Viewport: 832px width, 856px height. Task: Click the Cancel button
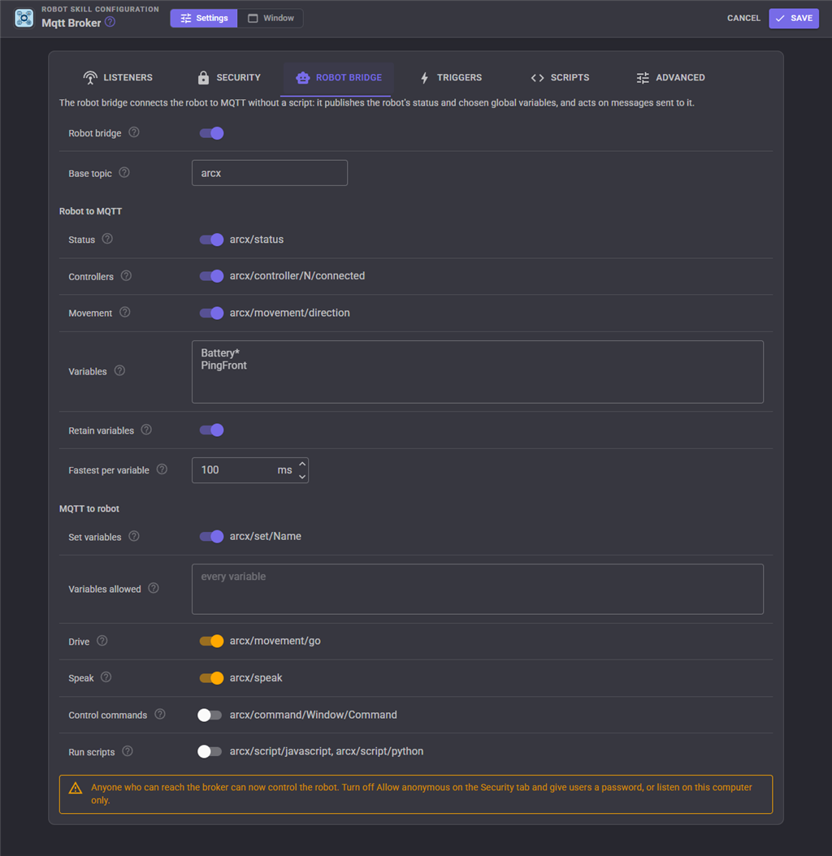[x=743, y=18]
